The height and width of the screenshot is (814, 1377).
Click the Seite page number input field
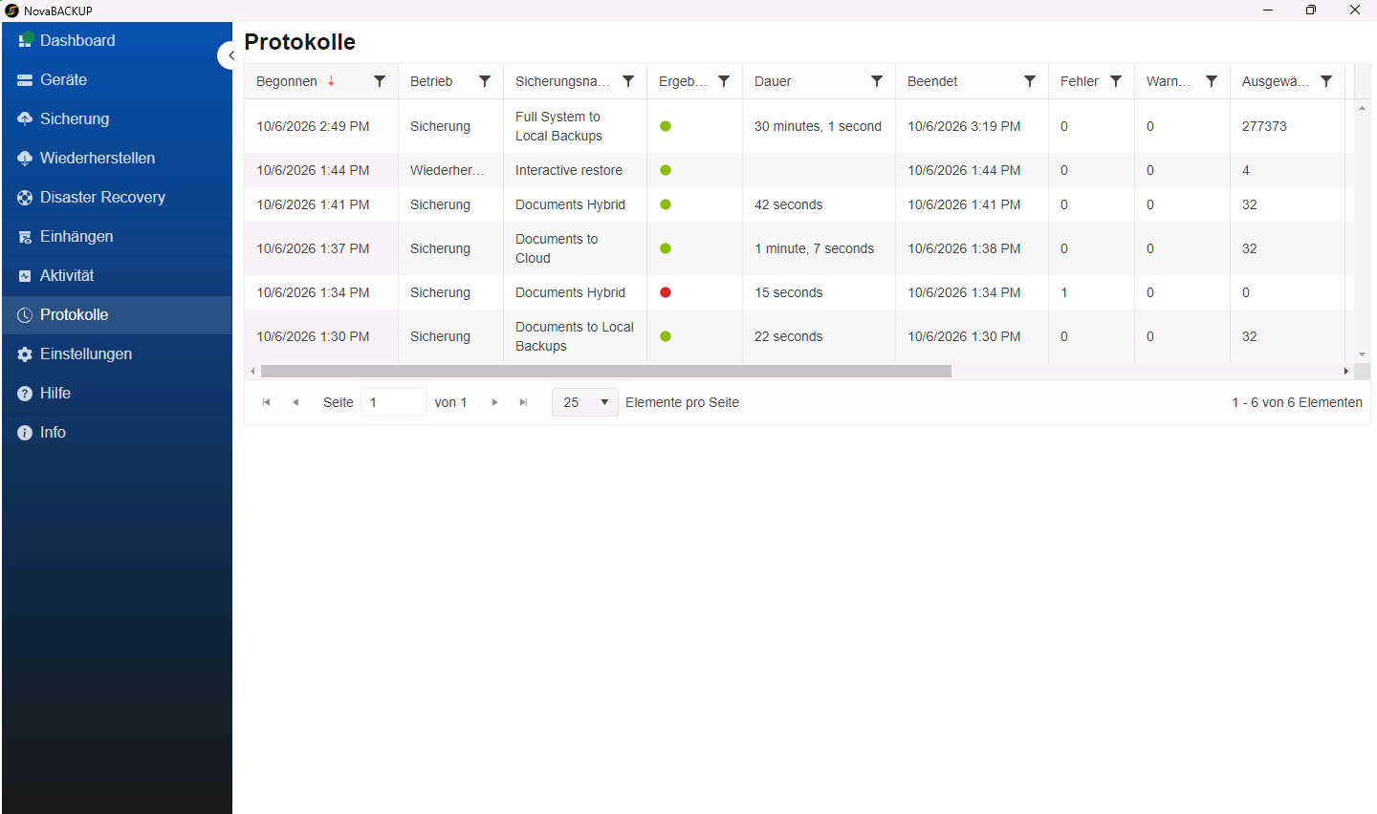coord(394,402)
